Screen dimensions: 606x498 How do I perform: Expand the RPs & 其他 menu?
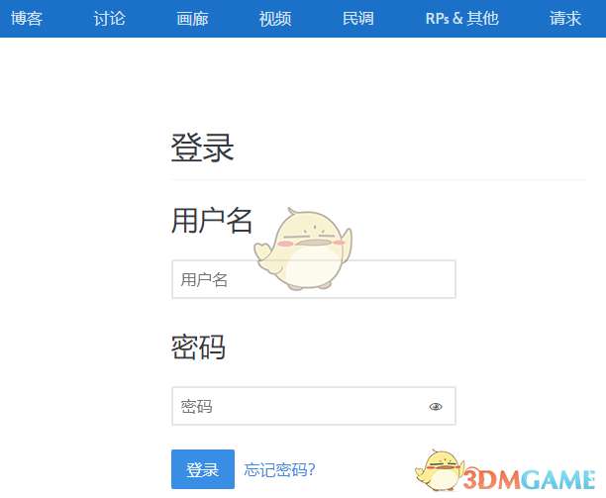click(461, 19)
